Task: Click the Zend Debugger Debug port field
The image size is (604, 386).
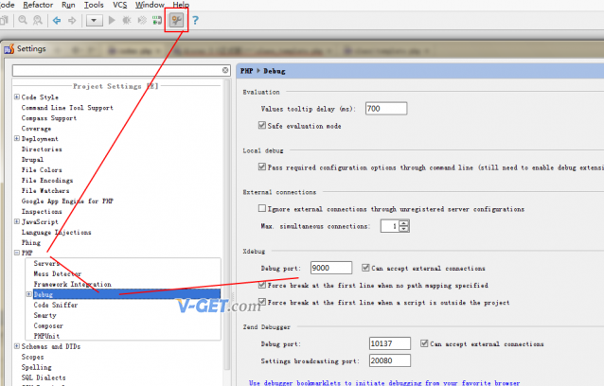Action: (390, 343)
